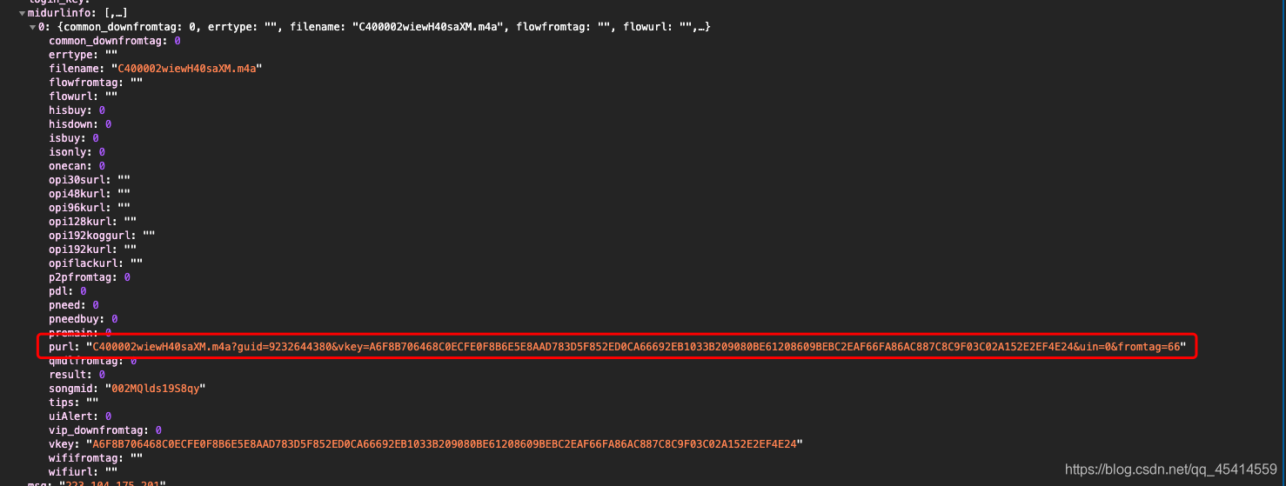Click the p2pfromtag property
The image size is (1286, 486).
pyautogui.click(x=90, y=277)
